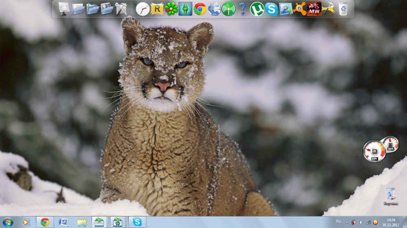Open the hammer and tools icon in the dock
This screenshot has height=228, width=407.
(328, 9)
